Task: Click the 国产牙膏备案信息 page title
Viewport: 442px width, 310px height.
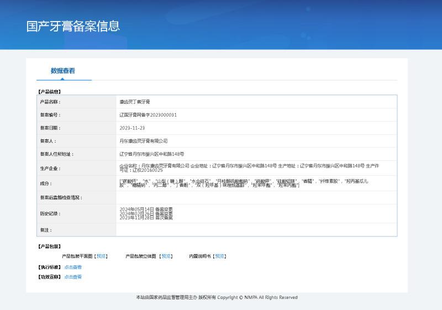Action: tap(73, 26)
